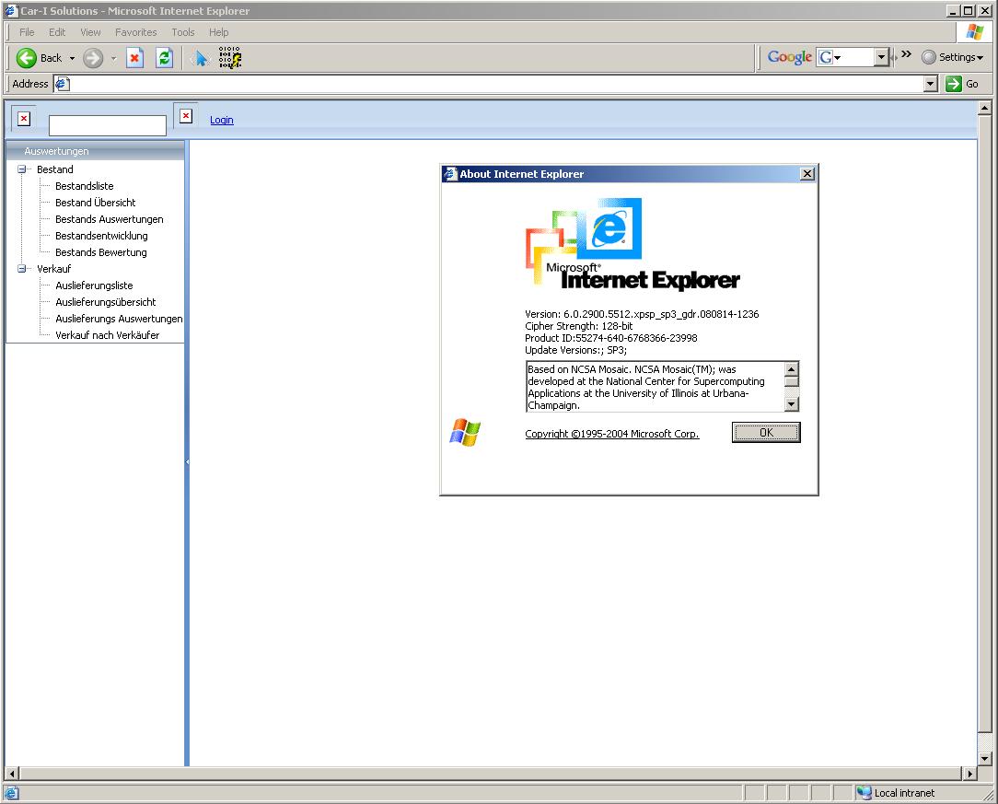Select Auslieferungs Auswertungen tree item
This screenshot has width=998, height=804.
(x=119, y=319)
